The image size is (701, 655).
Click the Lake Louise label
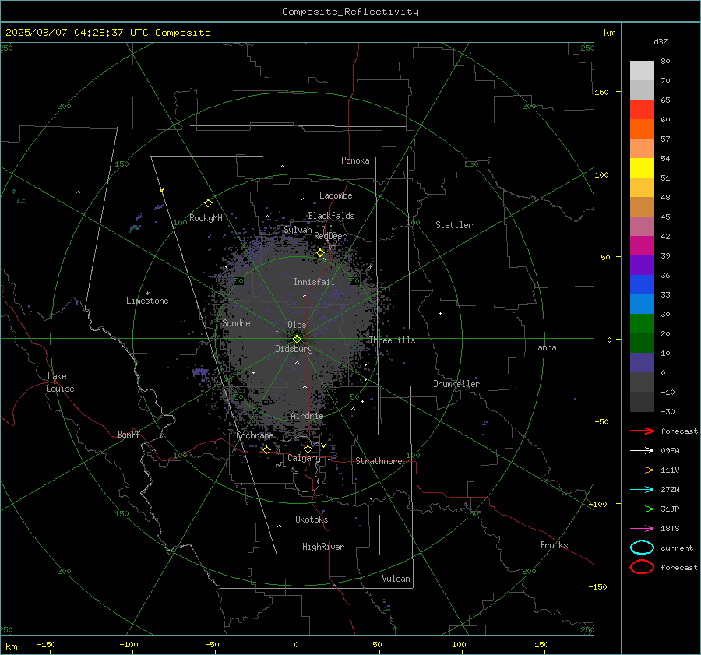click(x=60, y=382)
